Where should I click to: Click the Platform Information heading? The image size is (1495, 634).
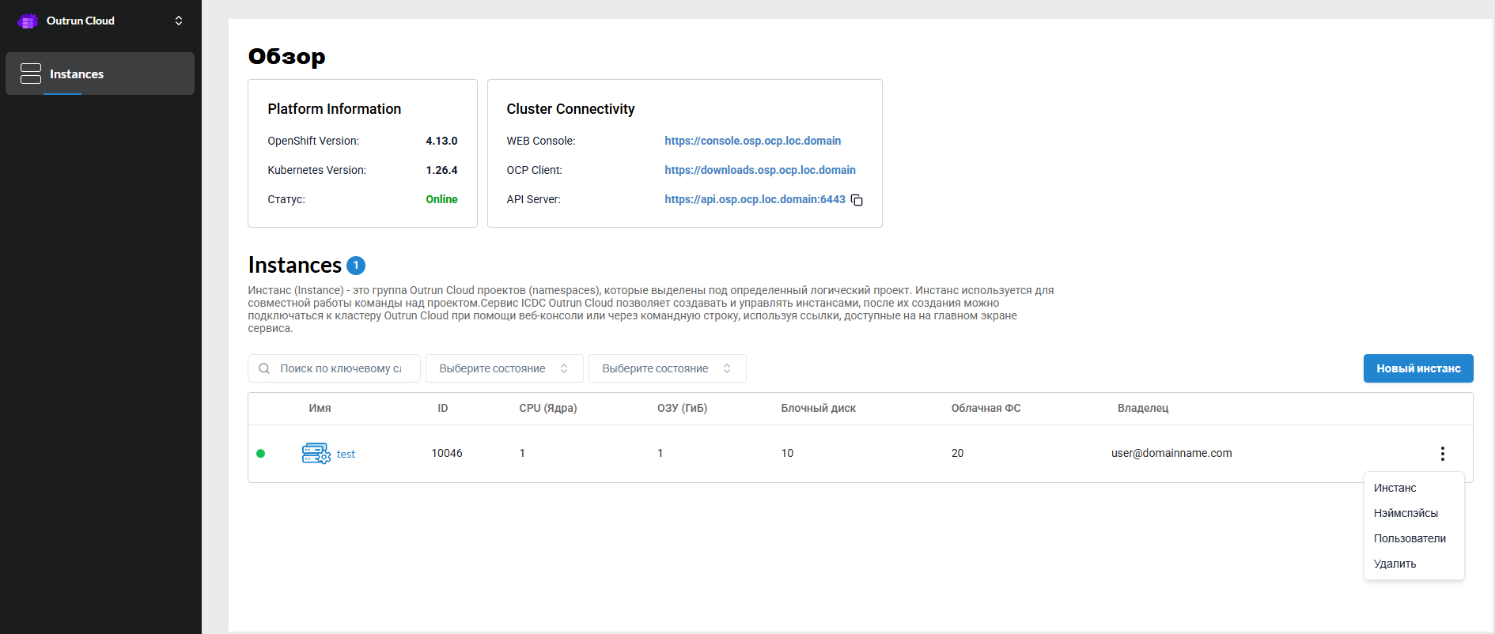click(334, 109)
